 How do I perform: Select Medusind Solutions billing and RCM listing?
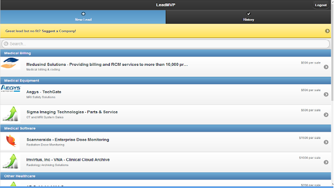(x=166, y=67)
